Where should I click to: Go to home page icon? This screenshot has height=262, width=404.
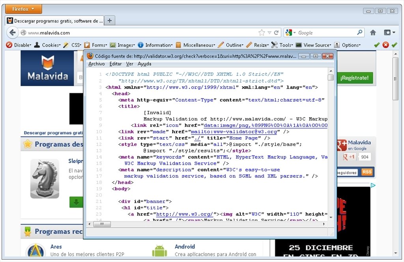[x=373, y=33]
